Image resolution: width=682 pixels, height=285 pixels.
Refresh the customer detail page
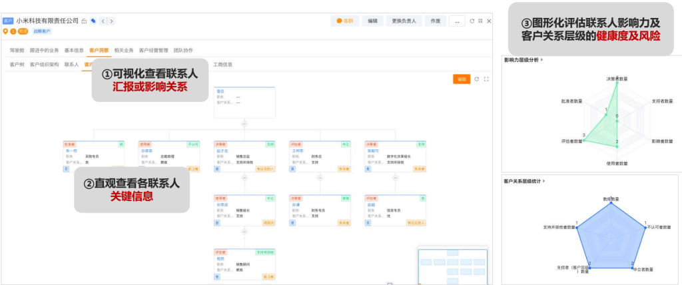tap(472, 21)
